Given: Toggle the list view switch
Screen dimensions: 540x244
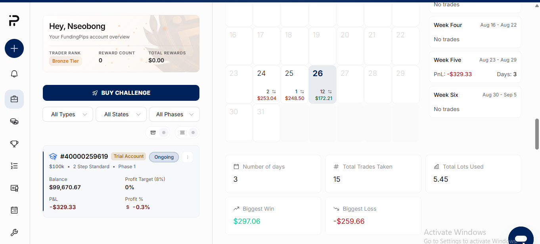Looking at the screenshot, I should [187, 133].
